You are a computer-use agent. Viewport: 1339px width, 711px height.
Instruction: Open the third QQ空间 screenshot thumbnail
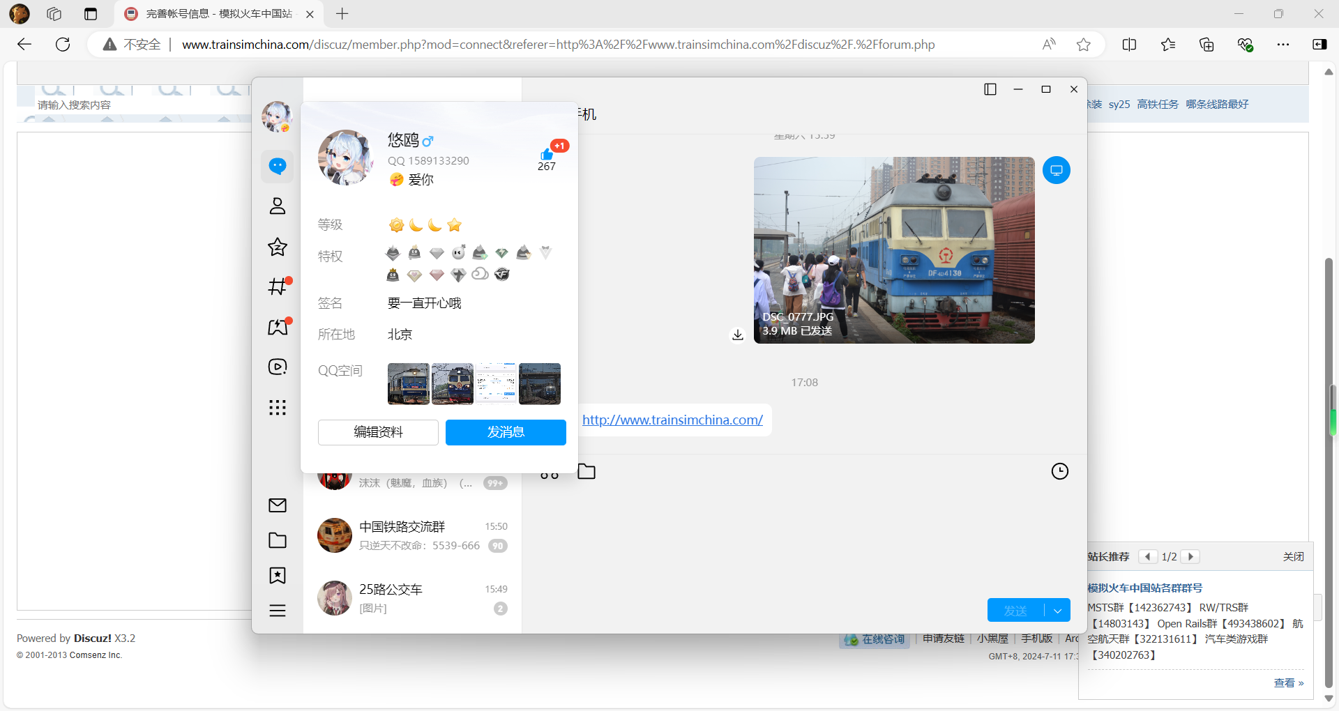496,383
